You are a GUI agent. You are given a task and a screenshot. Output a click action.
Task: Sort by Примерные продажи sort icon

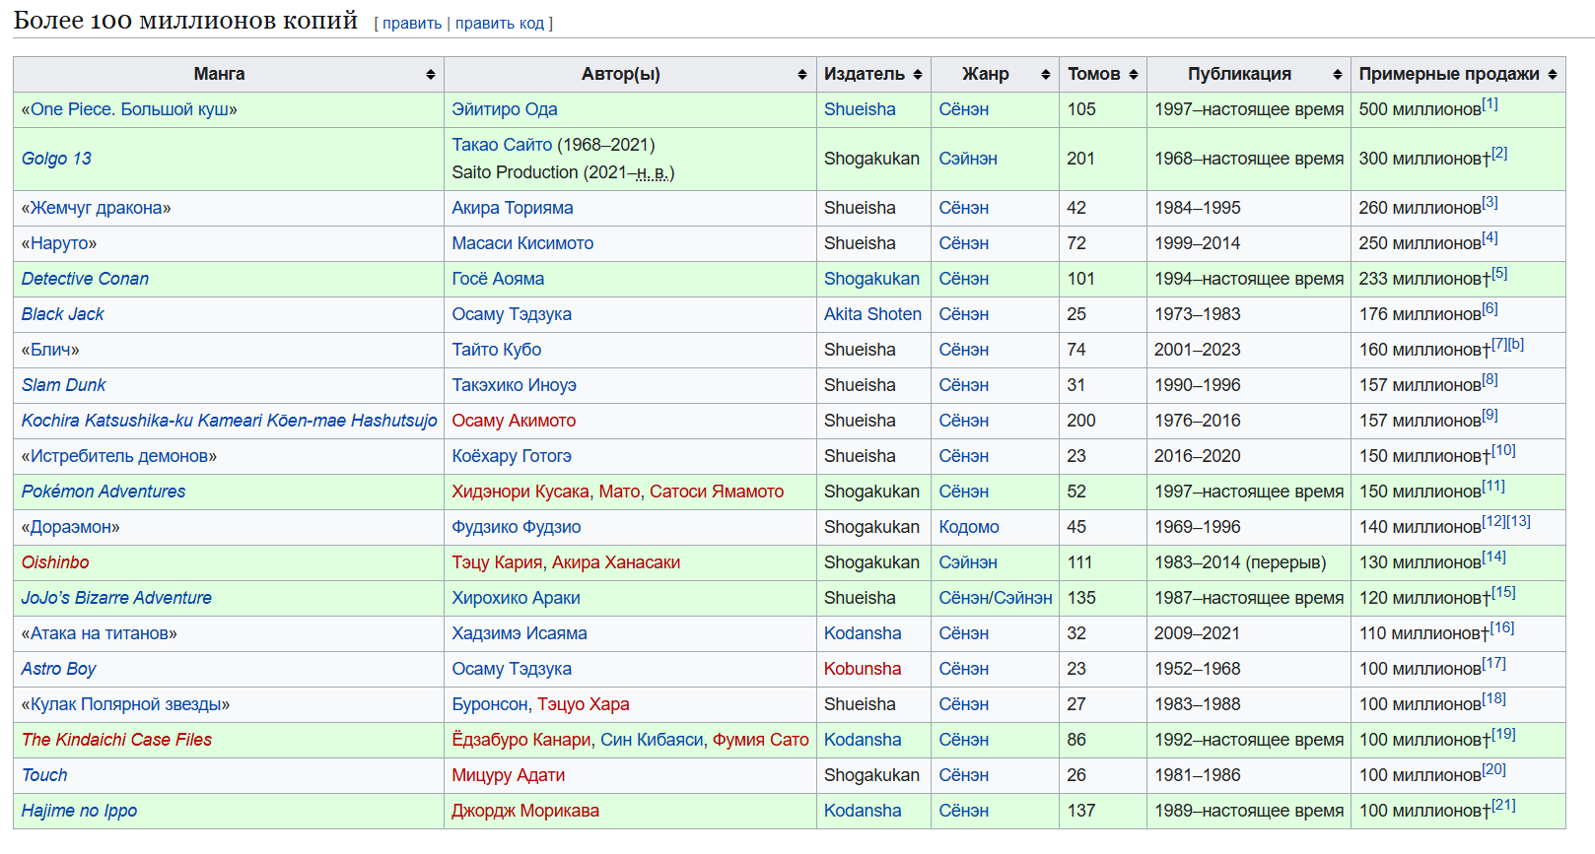point(1552,75)
